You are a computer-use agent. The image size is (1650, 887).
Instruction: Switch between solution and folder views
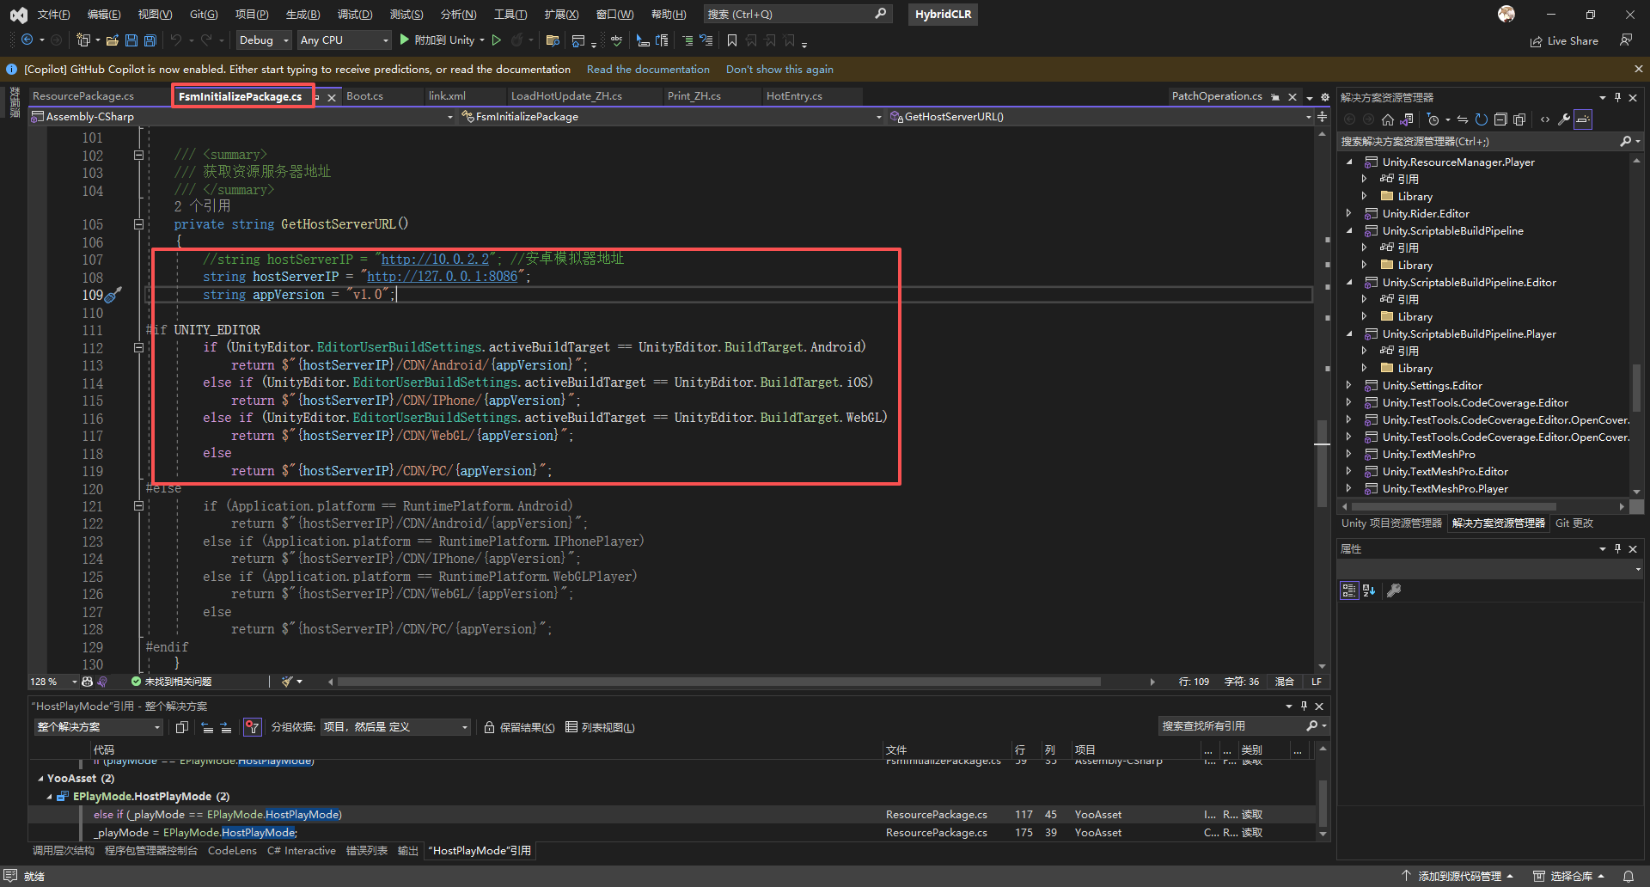pos(1407,119)
